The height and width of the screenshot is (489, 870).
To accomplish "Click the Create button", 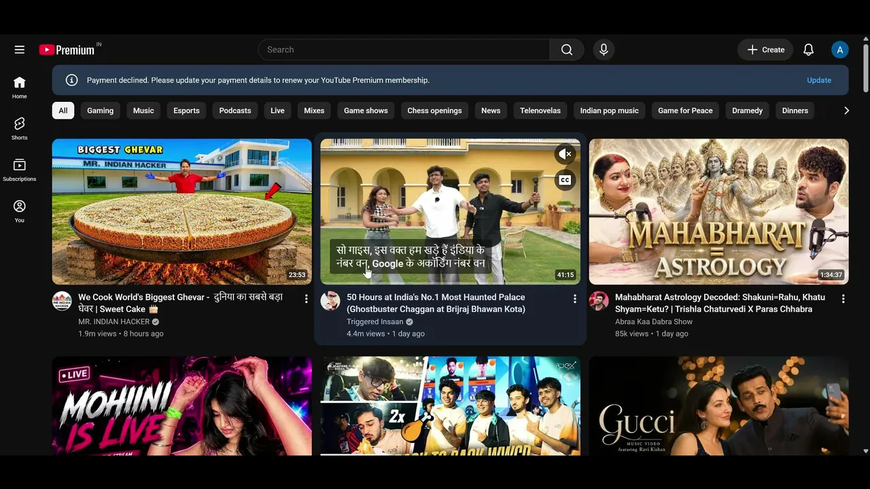I will [765, 50].
